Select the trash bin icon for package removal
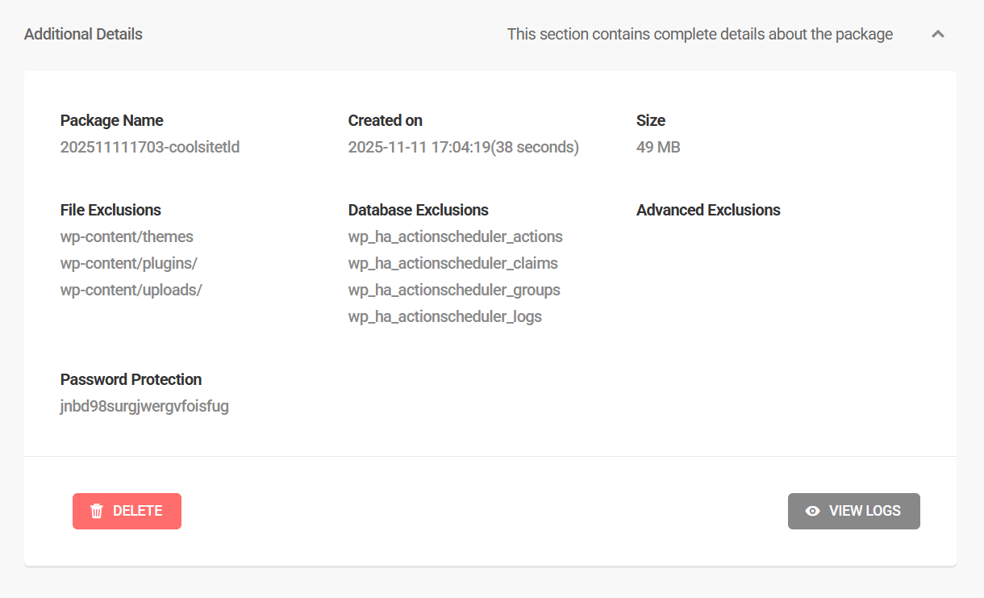984x598 pixels. point(96,511)
